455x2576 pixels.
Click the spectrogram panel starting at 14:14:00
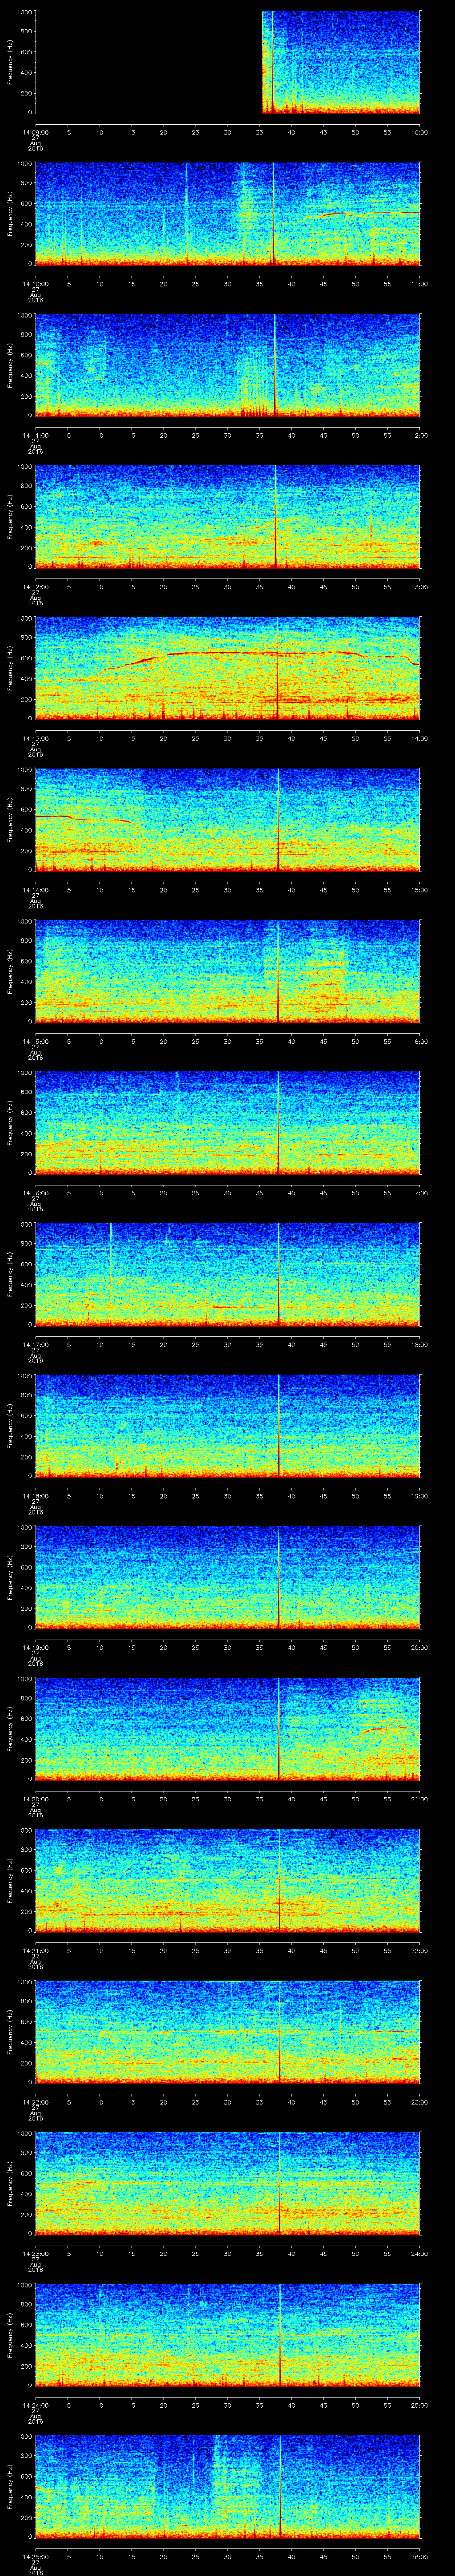click(228, 819)
